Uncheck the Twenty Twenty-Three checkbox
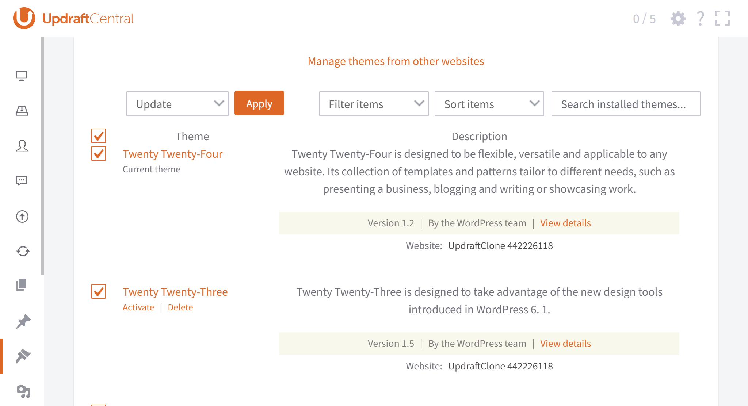748x406 pixels. pos(99,292)
